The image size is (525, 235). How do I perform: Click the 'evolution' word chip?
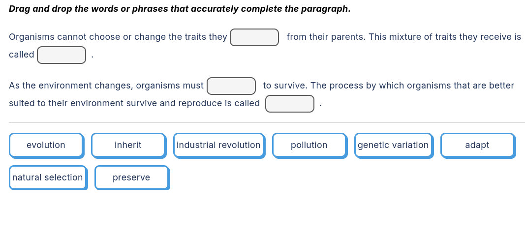pos(46,145)
